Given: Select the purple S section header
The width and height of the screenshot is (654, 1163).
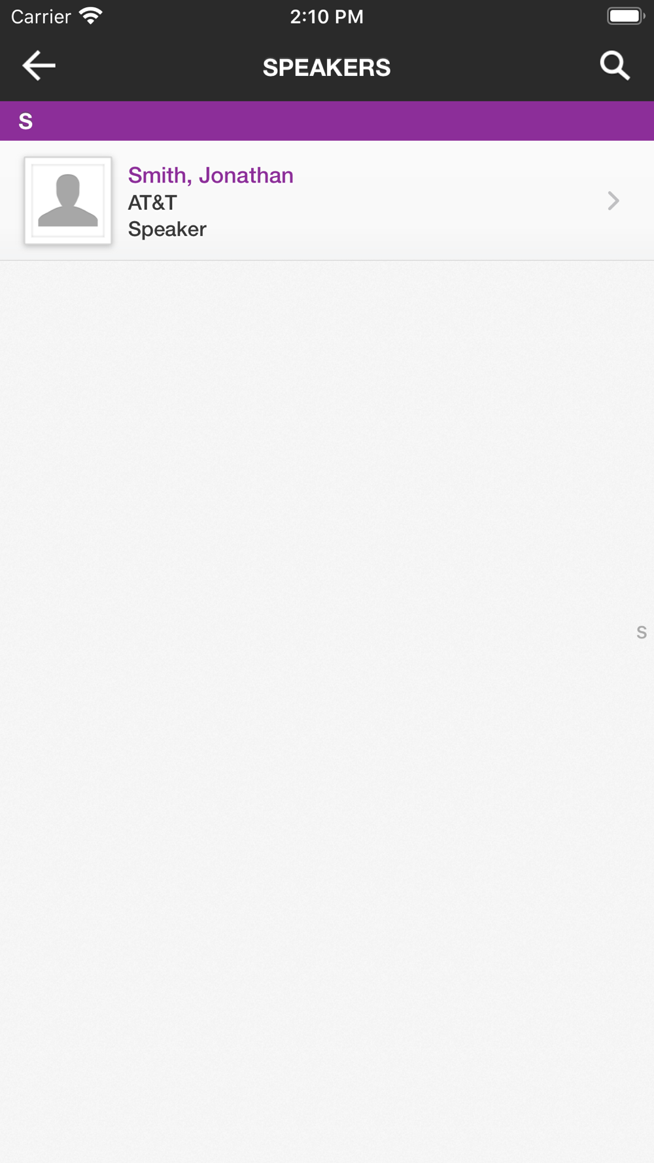Looking at the screenshot, I should click(x=327, y=121).
